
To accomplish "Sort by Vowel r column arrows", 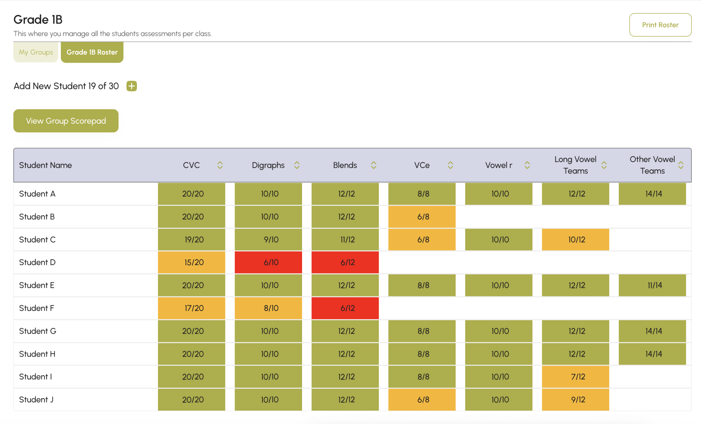I will pos(527,165).
